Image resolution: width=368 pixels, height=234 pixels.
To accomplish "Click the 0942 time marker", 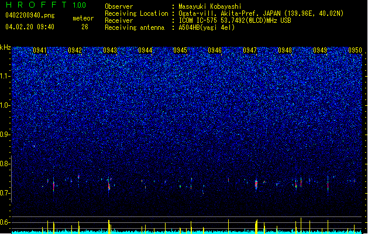I will pos(75,50).
